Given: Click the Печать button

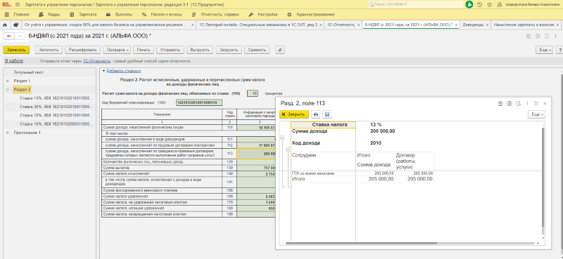Looking at the screenshot, I should pyautogui.click(x=144, y=50).
